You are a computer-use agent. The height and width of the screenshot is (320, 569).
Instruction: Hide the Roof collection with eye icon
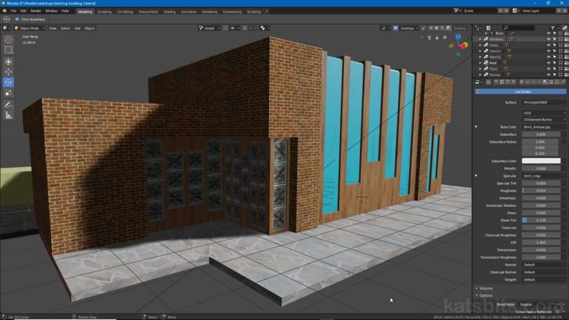point(548,63)
